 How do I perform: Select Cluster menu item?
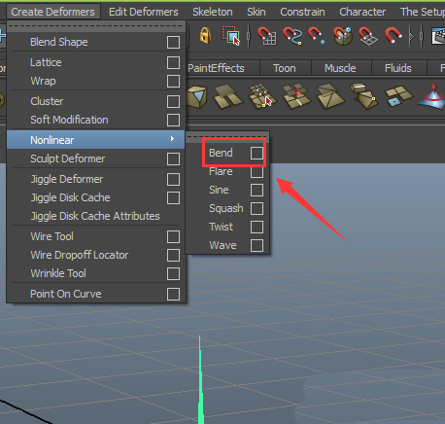click(47, 101)
